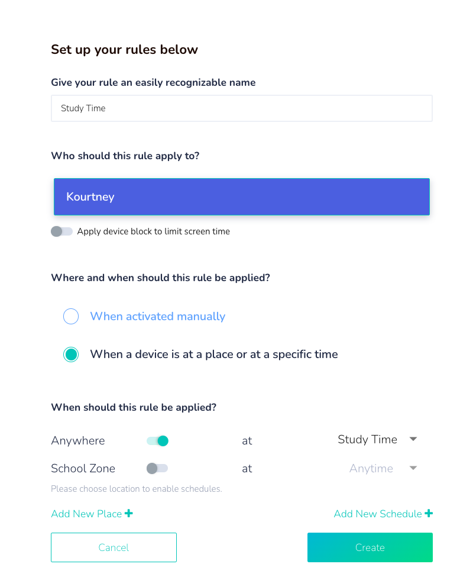This screenshot has width=473, height=580.
Task: Turn off the Anywhere location toggle
Action: (x=157, y=441)
